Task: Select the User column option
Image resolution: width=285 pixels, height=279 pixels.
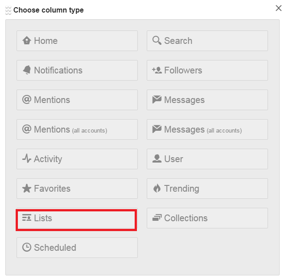Action: 207,159
